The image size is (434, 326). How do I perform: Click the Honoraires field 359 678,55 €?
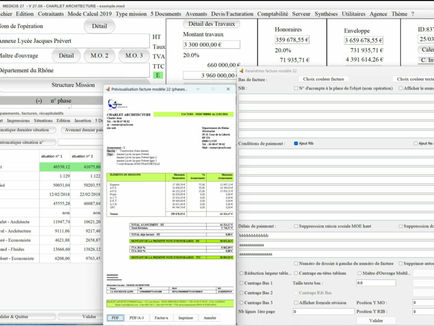(x=292, y=40)
